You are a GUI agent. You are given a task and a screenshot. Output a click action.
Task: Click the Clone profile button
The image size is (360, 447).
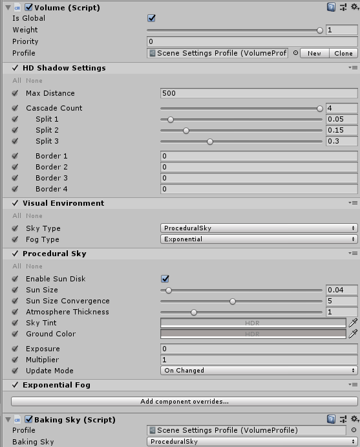pos(343,53)
